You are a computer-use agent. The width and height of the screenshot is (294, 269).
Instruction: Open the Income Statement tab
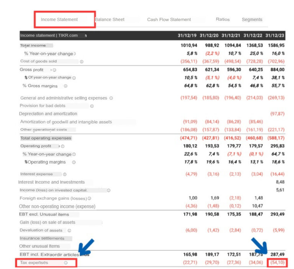coord(59,20)
